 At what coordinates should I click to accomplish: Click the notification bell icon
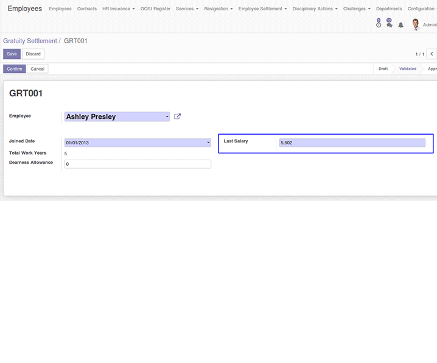[401, 25]
